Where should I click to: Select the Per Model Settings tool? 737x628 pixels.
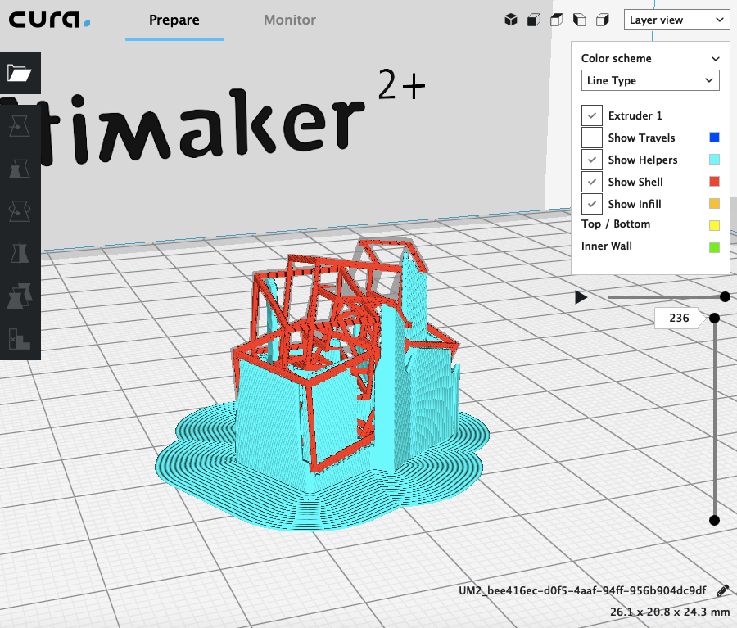click(x=20, y=296)
